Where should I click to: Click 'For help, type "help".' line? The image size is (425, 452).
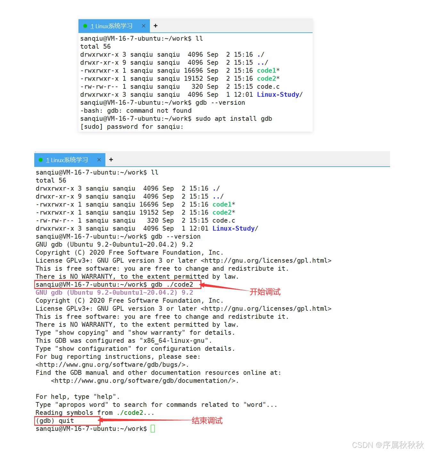[78, 397]
